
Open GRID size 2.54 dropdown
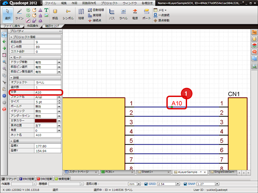click(x=178, y=184)
